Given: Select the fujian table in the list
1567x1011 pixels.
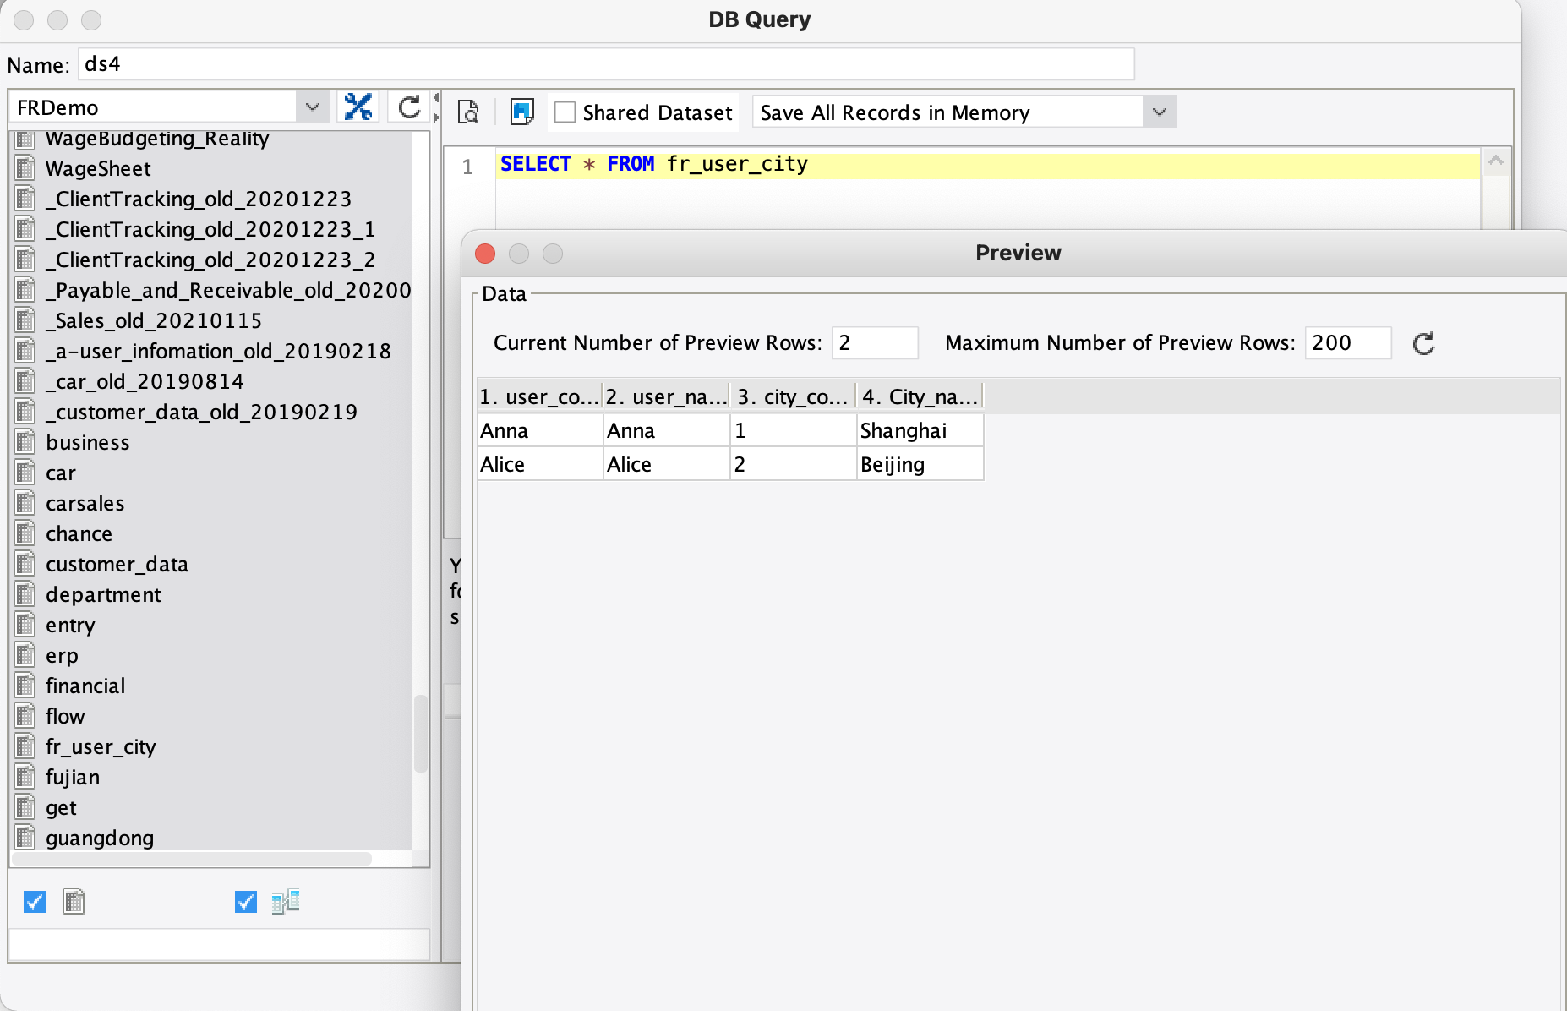Looking at the screenshot, I should coord(73,777).
